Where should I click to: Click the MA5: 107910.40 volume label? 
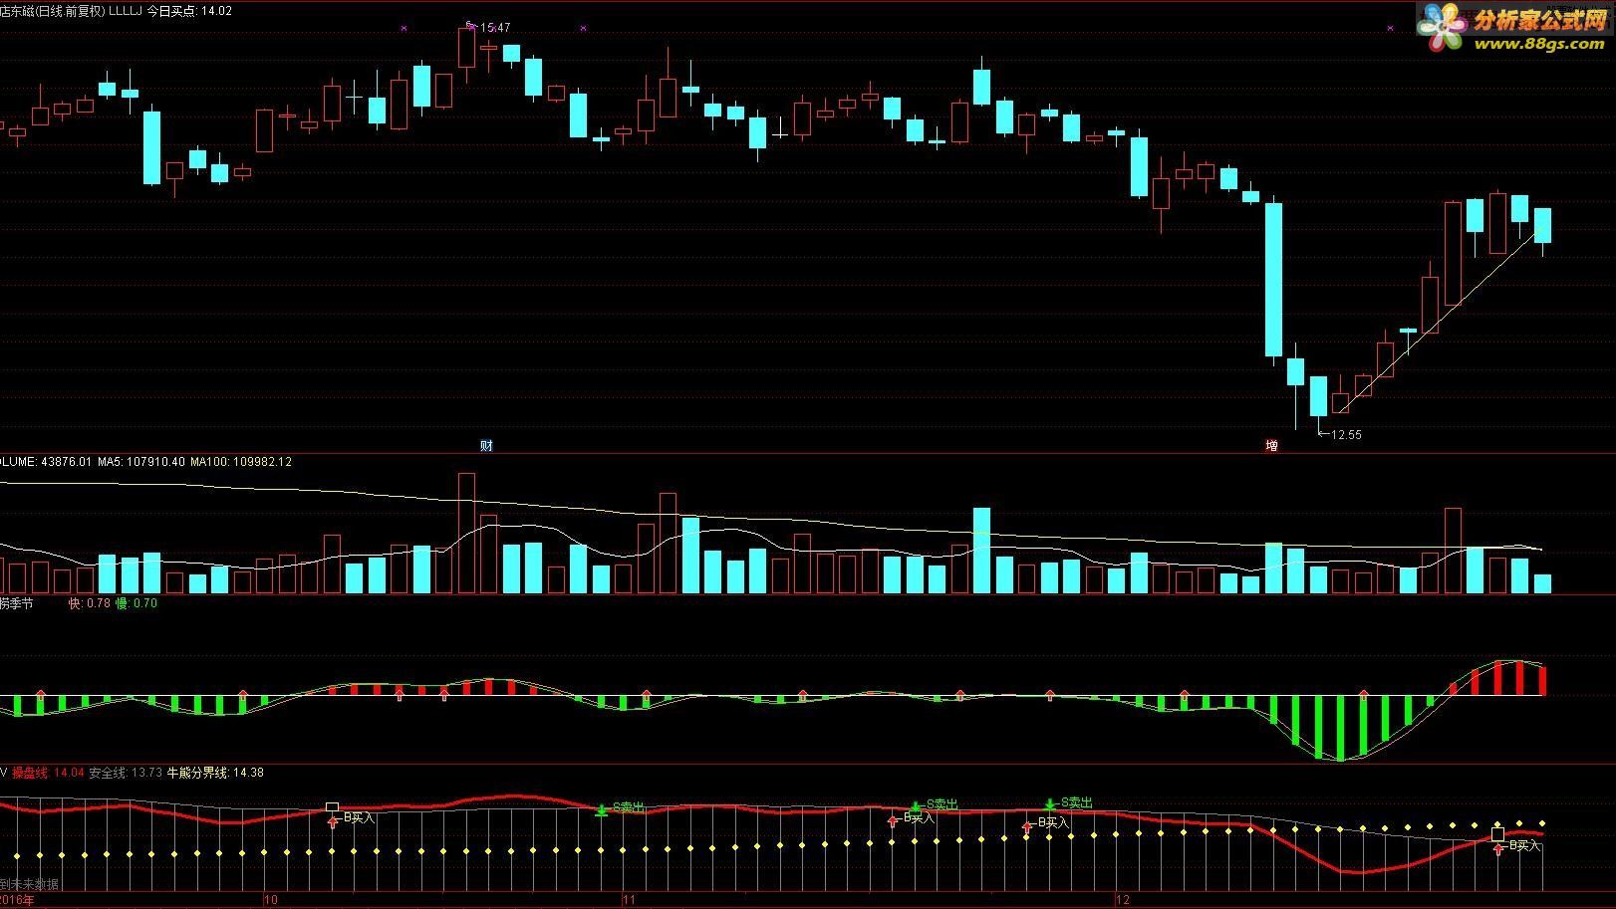(x=141, y=462)
